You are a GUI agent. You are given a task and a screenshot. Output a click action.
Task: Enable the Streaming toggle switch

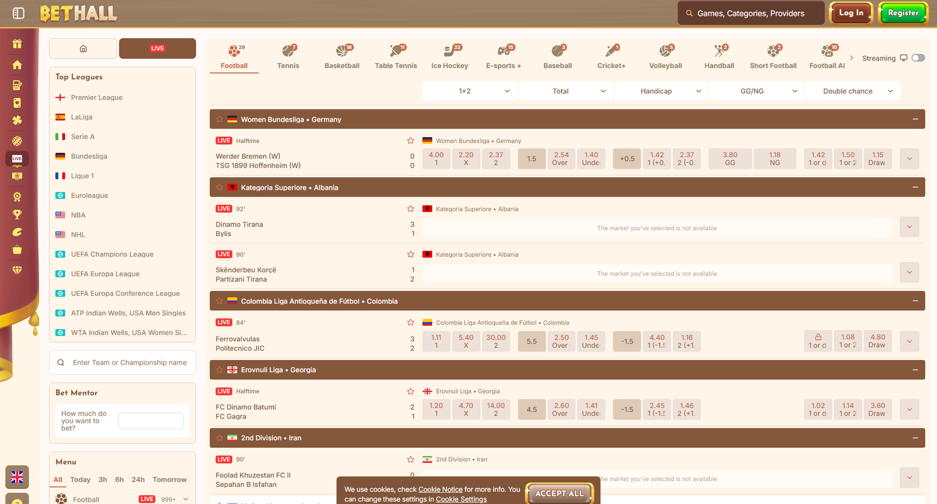pyautogui.click(x=918, y=58)
